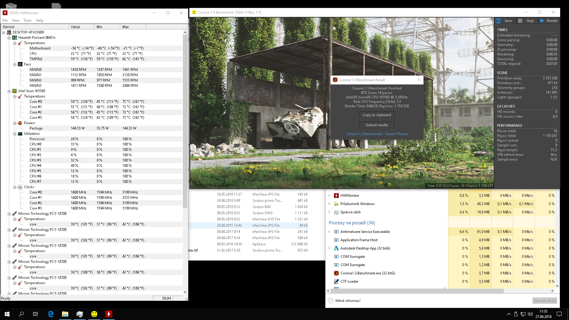Collapse Temperatures under Intel Xeon W3565
This screenshot has width=569, height=320.
click(15, 96)
